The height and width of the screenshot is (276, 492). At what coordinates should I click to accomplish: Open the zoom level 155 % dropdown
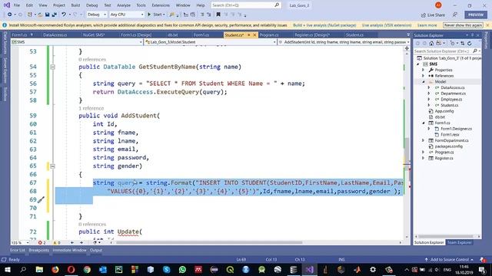click(20, 242)
